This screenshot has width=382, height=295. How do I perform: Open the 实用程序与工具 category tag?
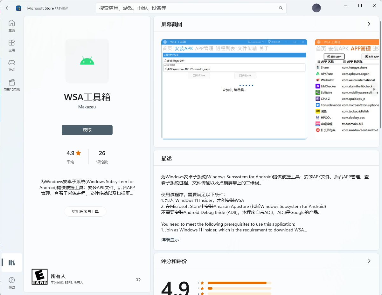click(85, 211)
